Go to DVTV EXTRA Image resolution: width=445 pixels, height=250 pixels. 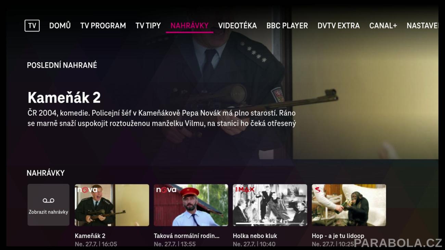[x=339, y=26]
